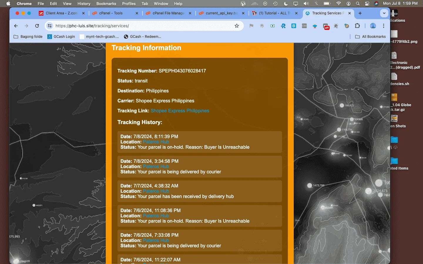This screenshot has width=423, height=264.
Task: Open the All Bookmarks folder
Action: 370,37
